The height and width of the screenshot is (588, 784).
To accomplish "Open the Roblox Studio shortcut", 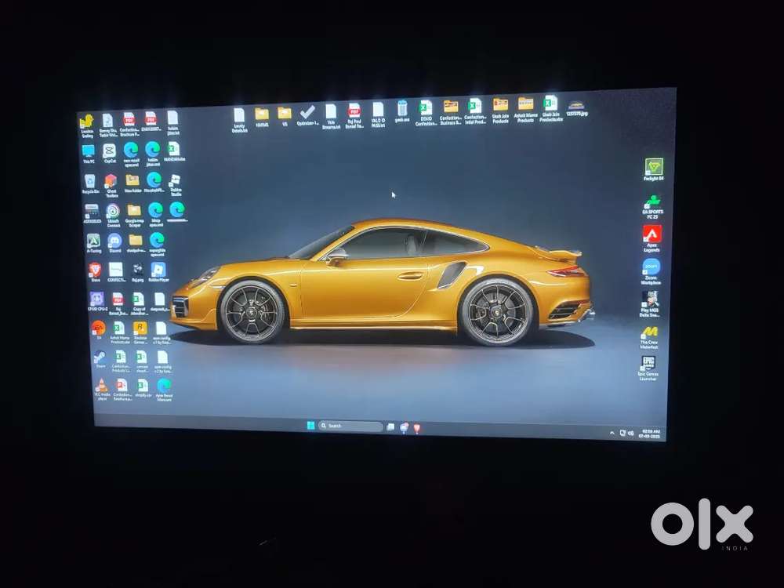I will [x=175, y=181].
